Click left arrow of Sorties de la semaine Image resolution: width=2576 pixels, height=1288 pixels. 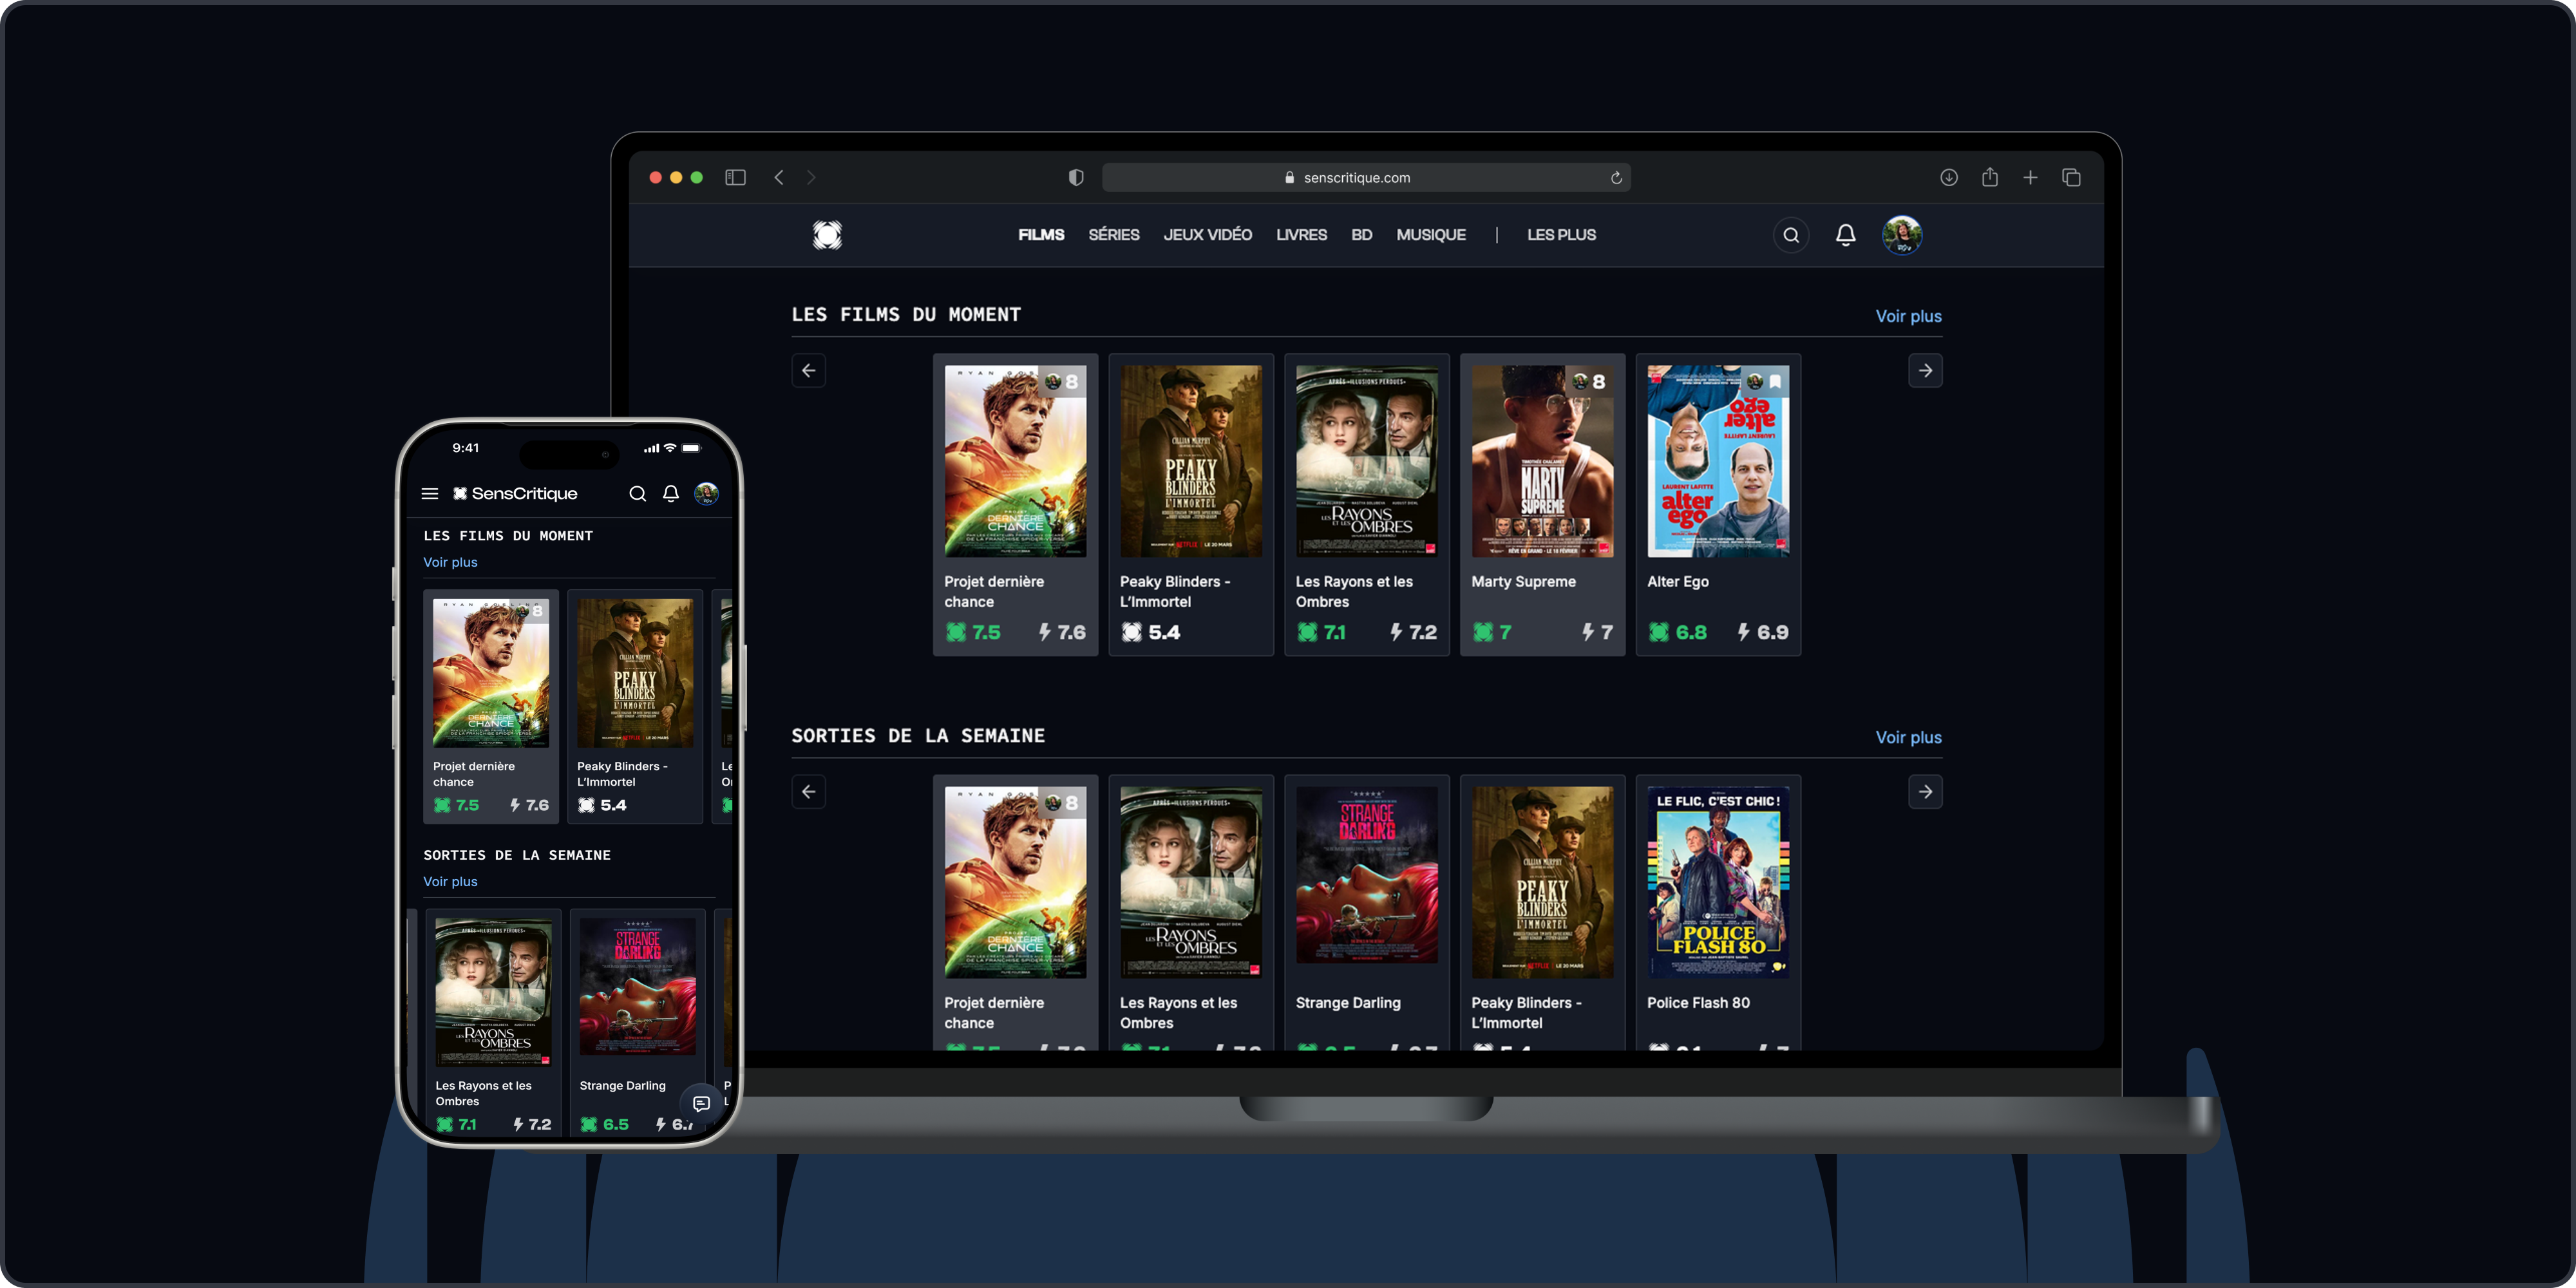[x=808, y=792]
